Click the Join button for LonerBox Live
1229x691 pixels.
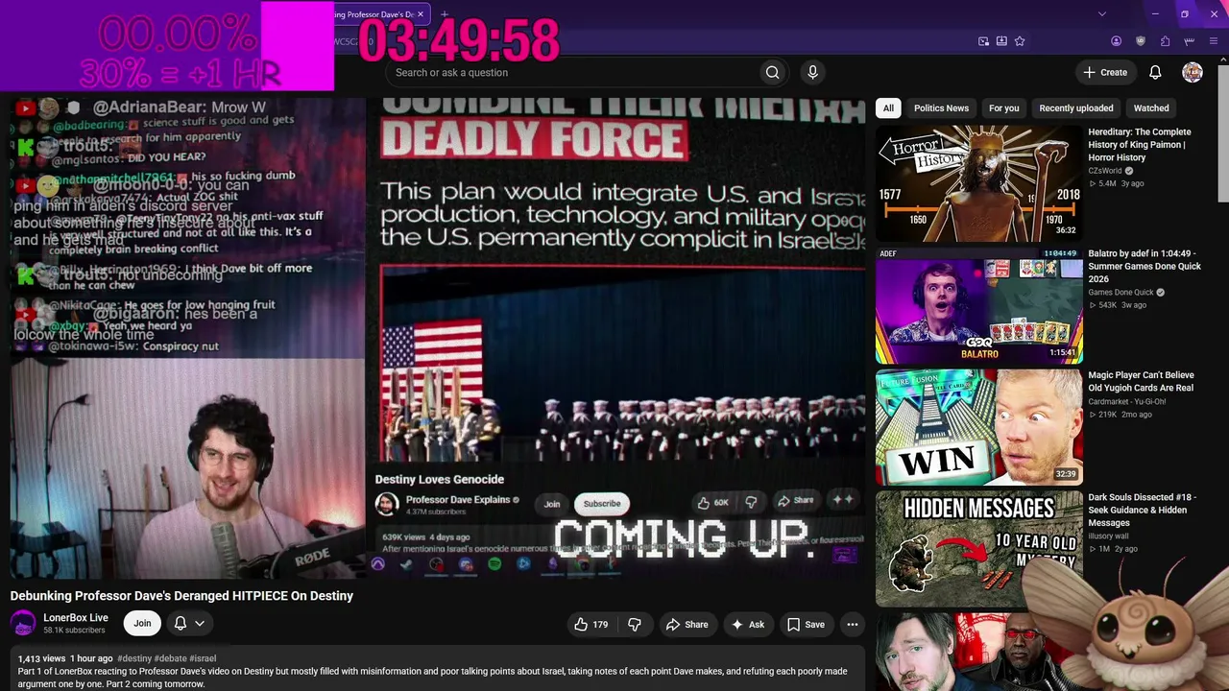pos(142,624)
